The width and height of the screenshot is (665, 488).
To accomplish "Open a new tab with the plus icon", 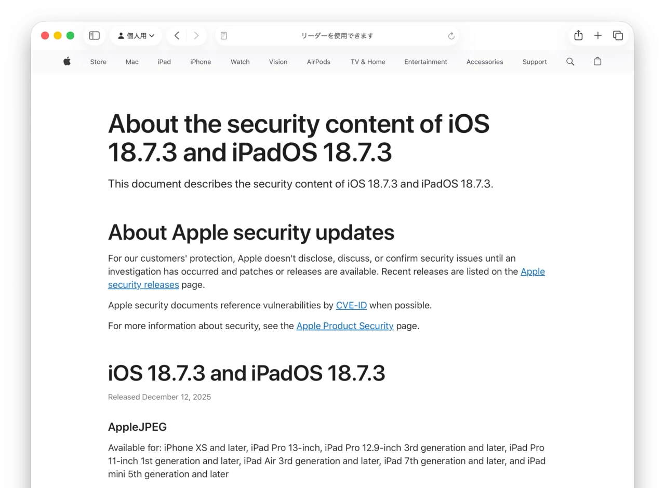I will pyautogui.click(x=597, y=35).
